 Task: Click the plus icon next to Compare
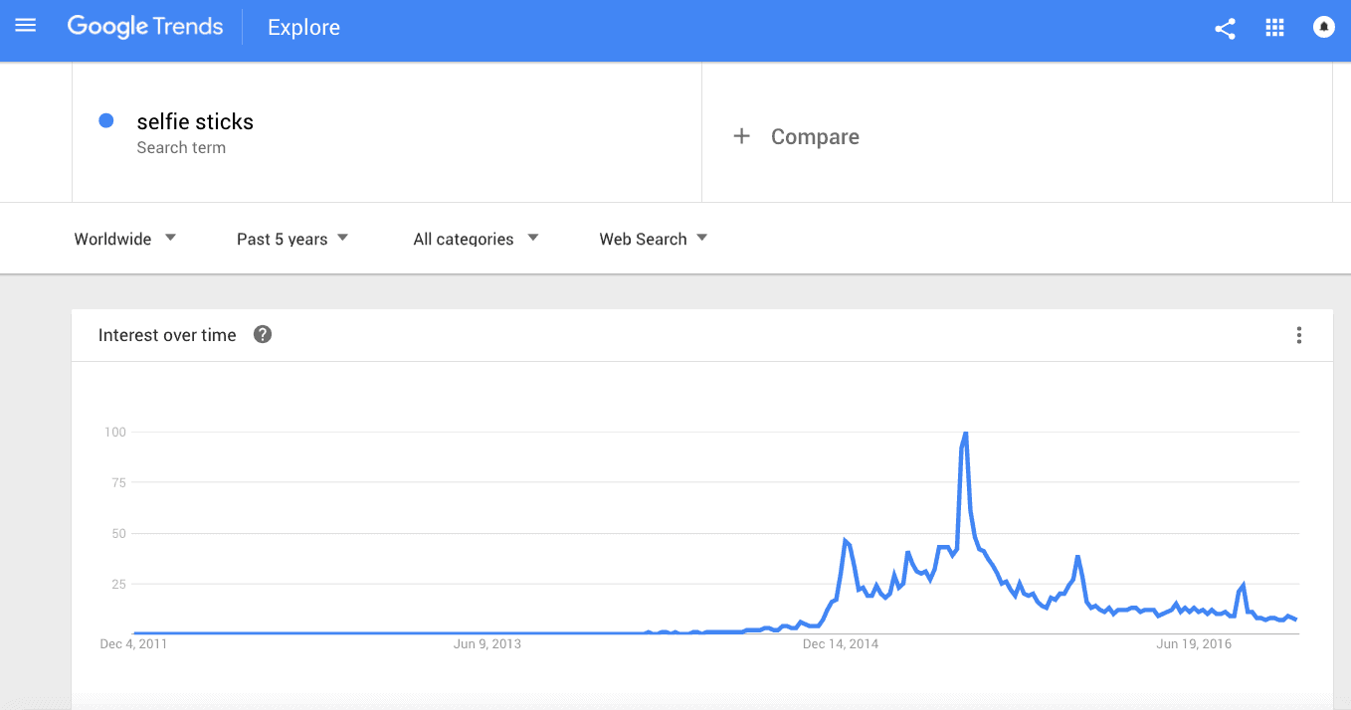[741, 137]
